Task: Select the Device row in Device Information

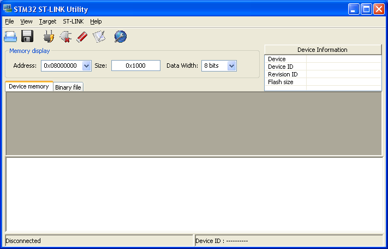Action: 323,59
